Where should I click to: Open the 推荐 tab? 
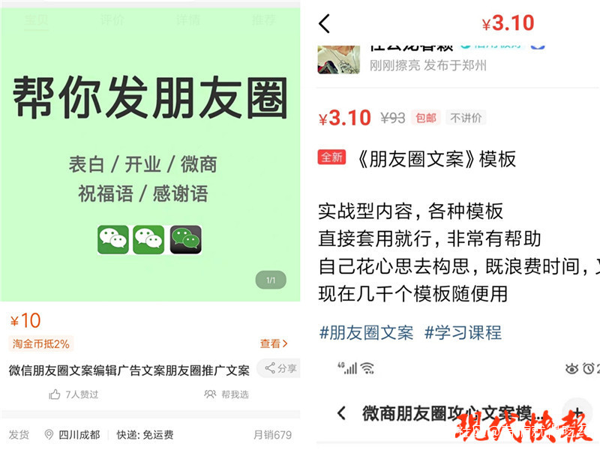[x=264, y=19]
